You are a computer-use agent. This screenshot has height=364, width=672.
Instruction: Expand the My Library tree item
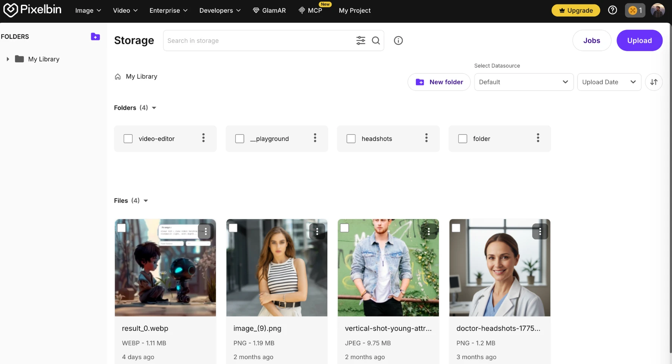coord(8,59)
